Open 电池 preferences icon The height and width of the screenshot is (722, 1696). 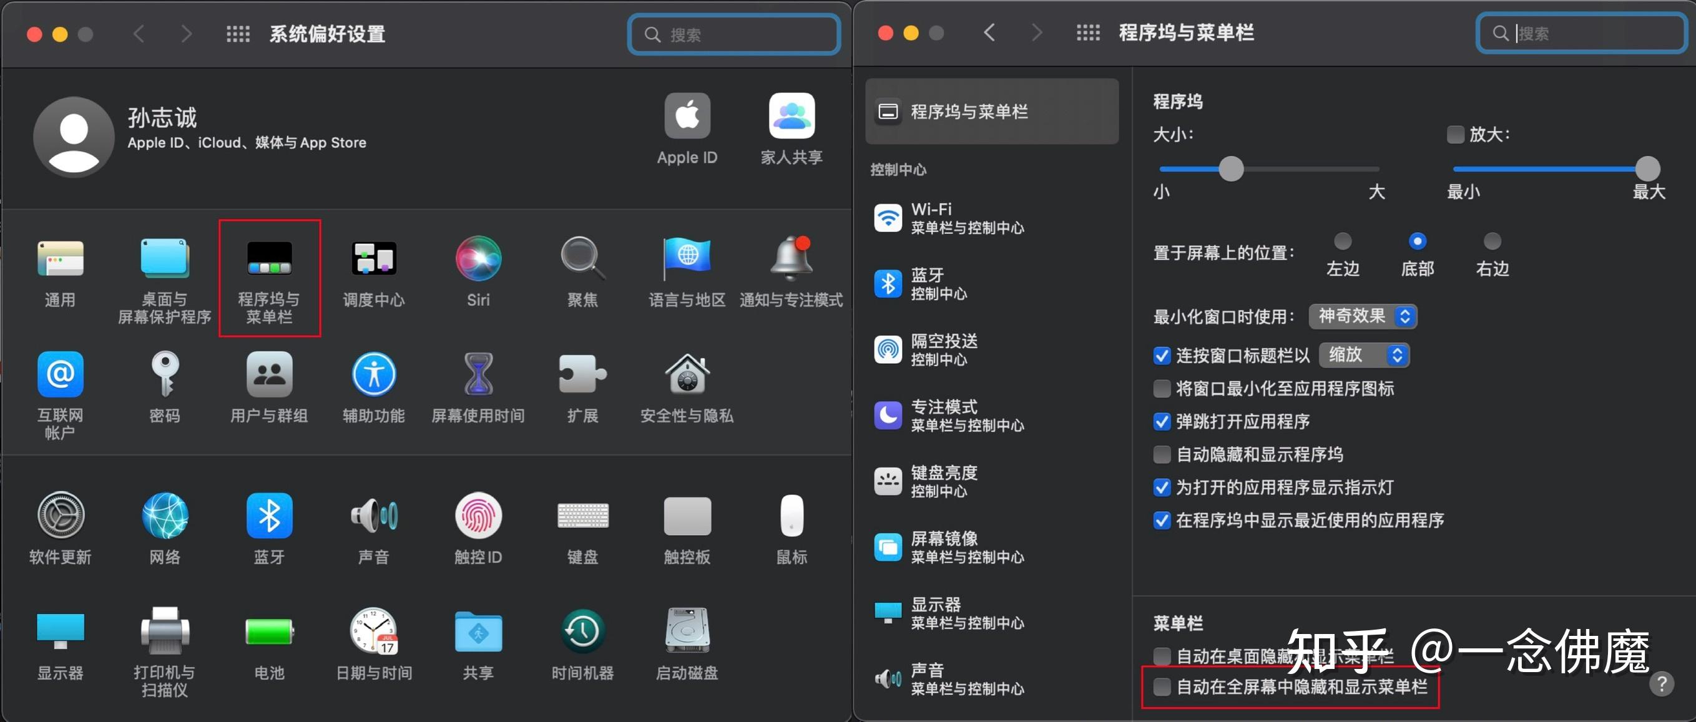[x=269, y=632]
